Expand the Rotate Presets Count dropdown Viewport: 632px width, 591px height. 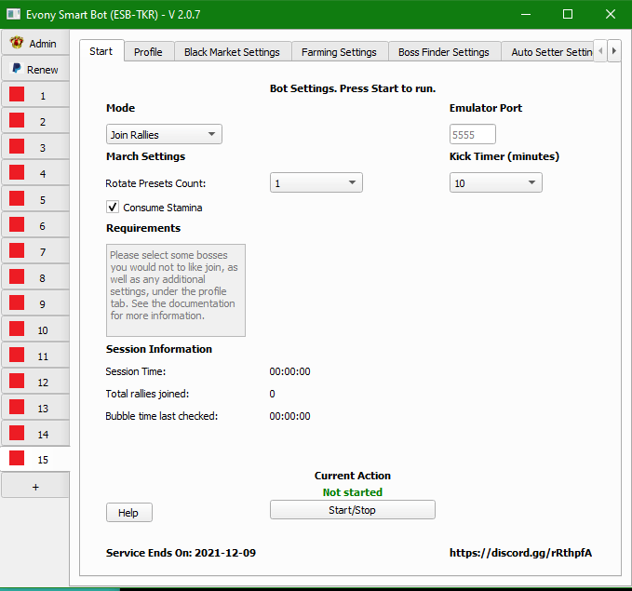[x=316, y=183]
